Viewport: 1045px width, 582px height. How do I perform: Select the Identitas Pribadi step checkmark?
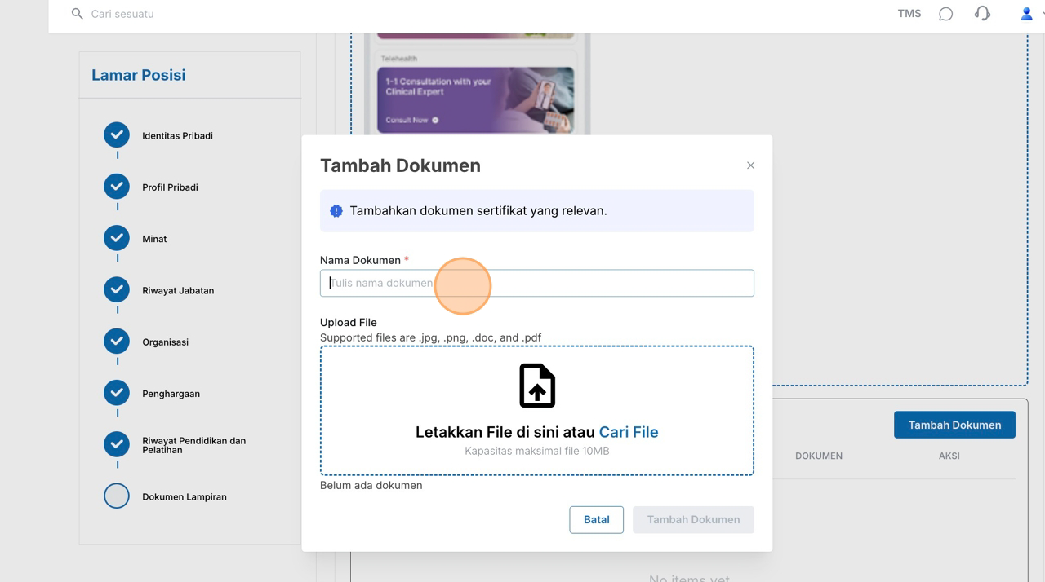coord(117,135)
